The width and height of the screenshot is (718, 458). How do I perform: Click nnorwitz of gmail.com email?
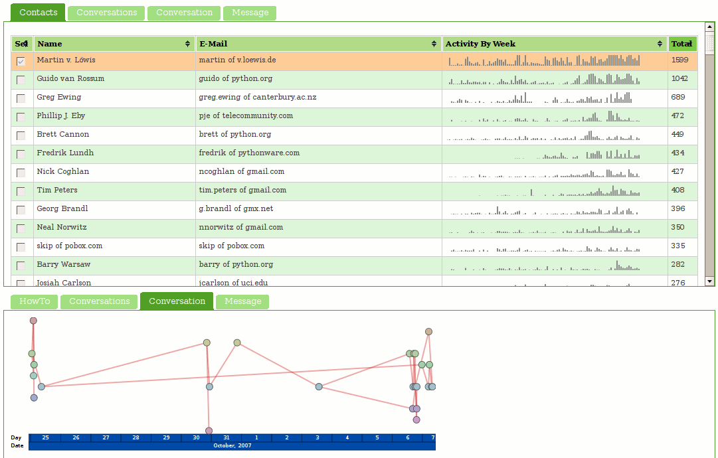(x=241, y=228)
